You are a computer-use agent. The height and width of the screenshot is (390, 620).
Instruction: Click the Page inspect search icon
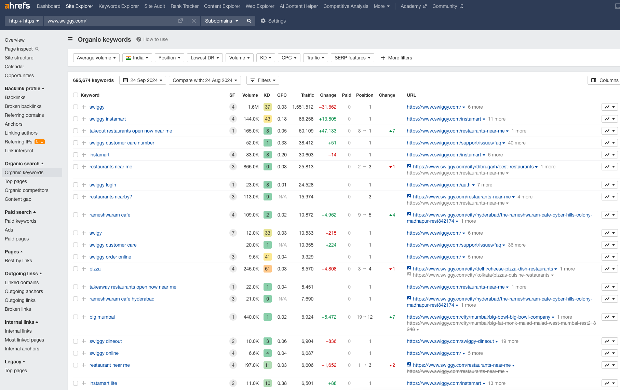pos(37,49)
